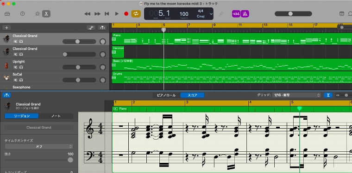352x173 pixels.
Task: Mute the SoCal drum track
Action: pyautogui.click(x=15, y=80)
